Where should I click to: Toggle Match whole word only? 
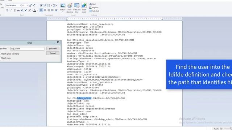(x=10, y=54)
